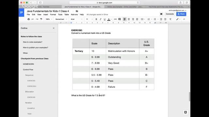Open the Help menu
Screen dimensions: 209x117
click(x=82, y=15)
